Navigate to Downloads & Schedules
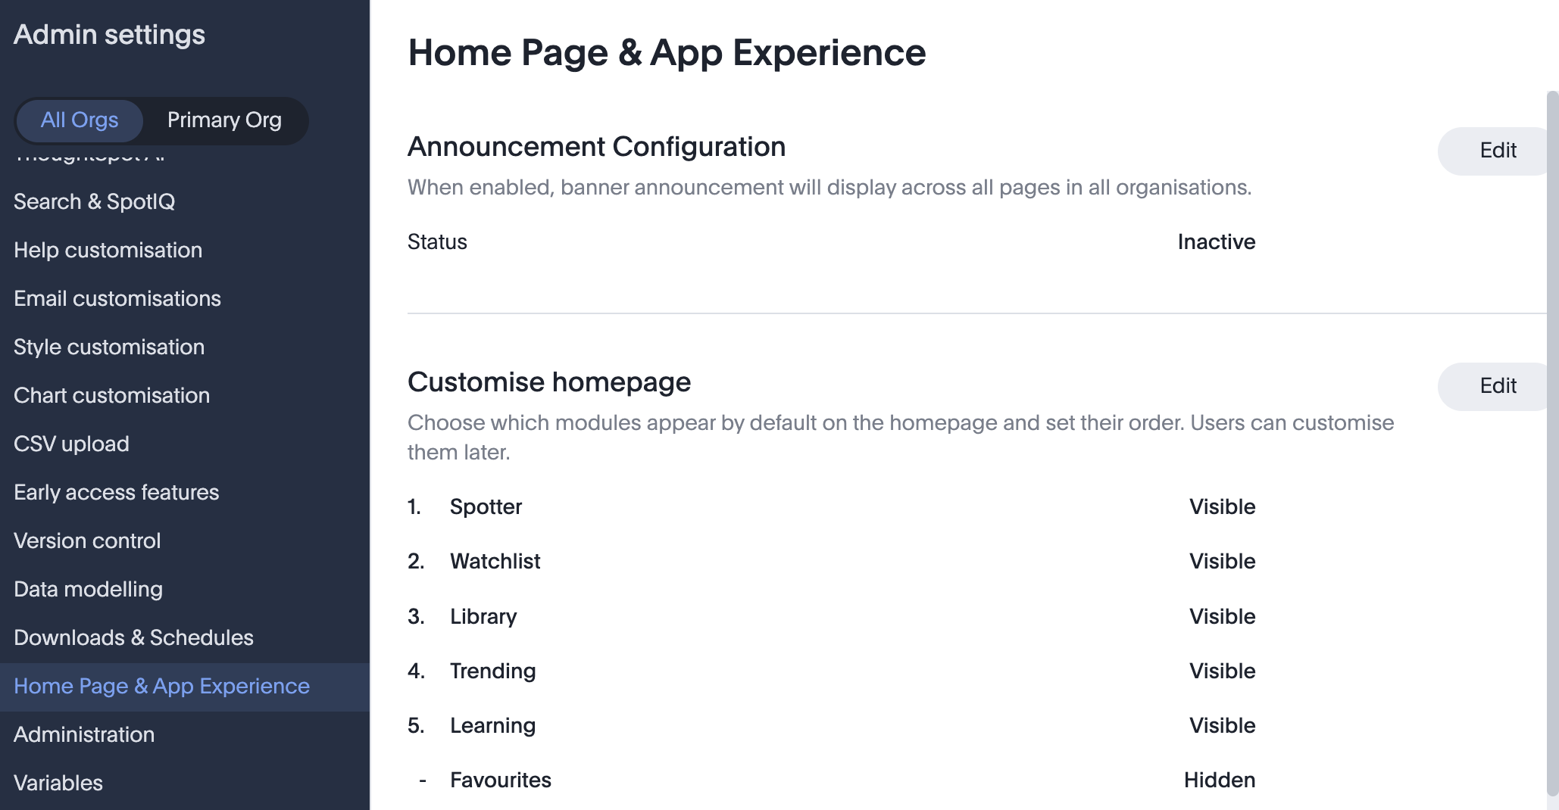This screenshot has width=1559, height=810. (x=133, y=637)
